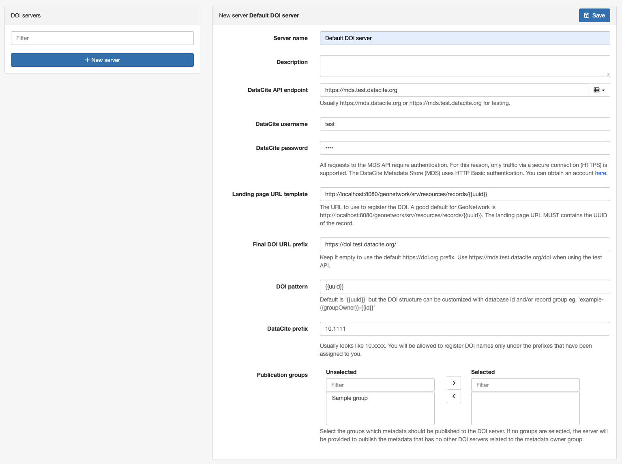The width and height of the screenshot is (622, 464).
Task: Click the Final DOI URL prefix field
Action: pos(465,244)
